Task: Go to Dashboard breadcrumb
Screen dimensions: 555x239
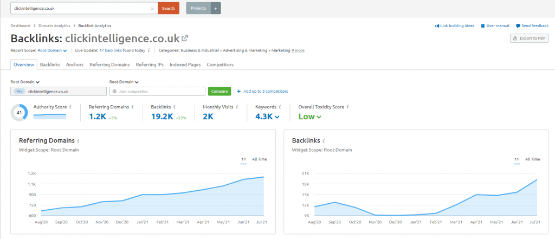Action: coord(21,26)
